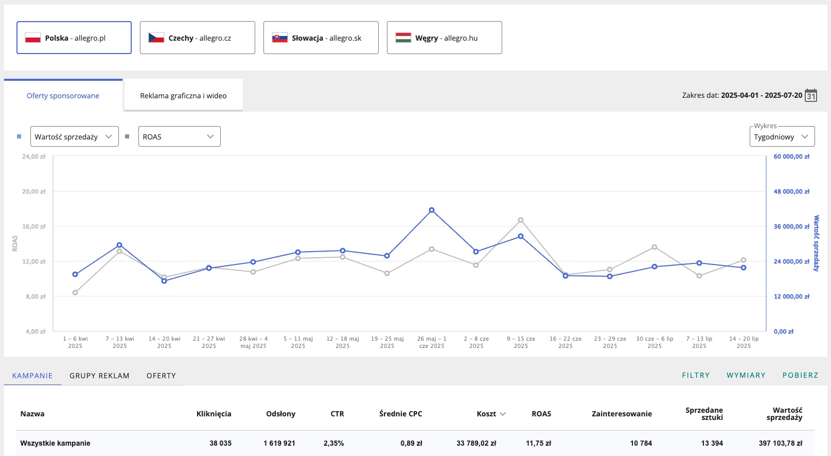Select Polska allegro.pl marketplace

[74, 38]
